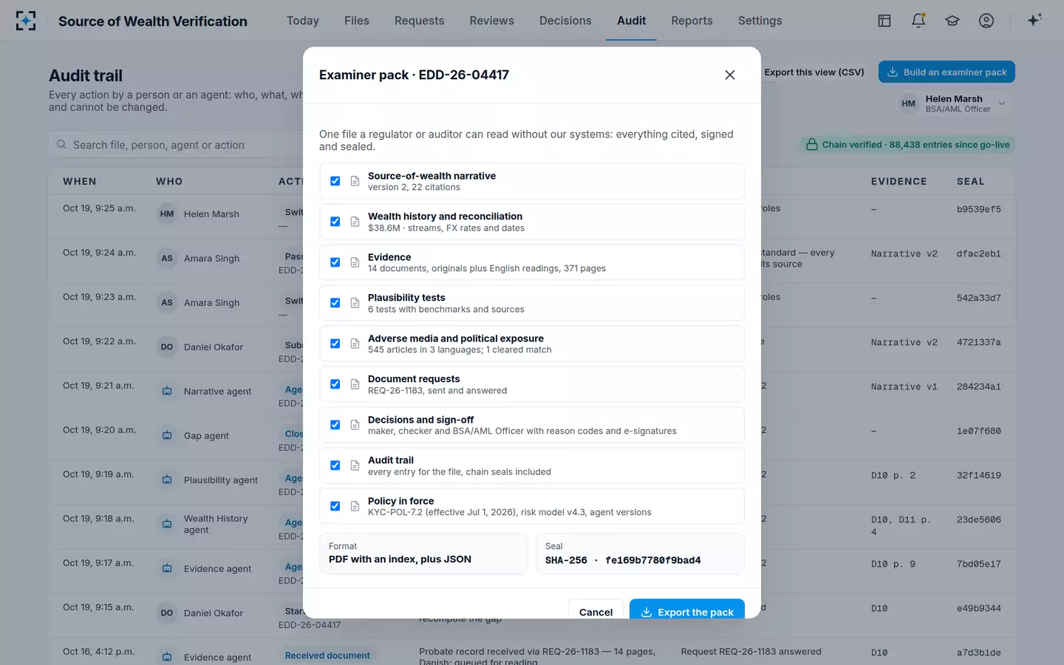Click Daniel Okafor in 9:22 a.m. row

click(x=214, y=347)
